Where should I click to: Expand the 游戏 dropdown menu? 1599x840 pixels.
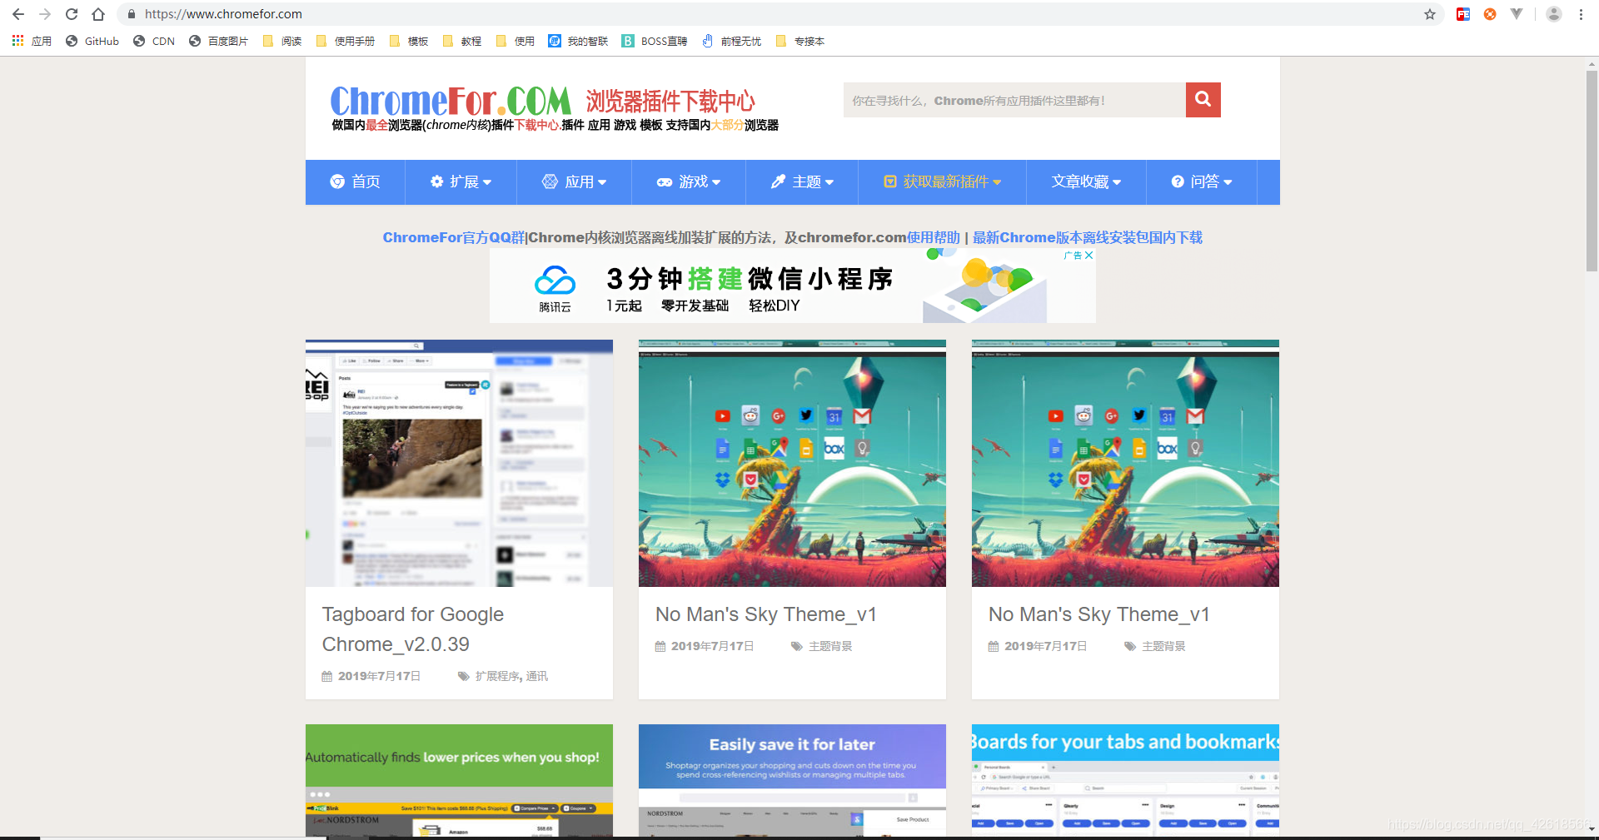click(688, 181)
